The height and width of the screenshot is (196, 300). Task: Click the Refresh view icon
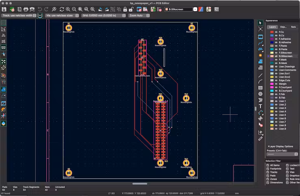[x=61, y=9]
